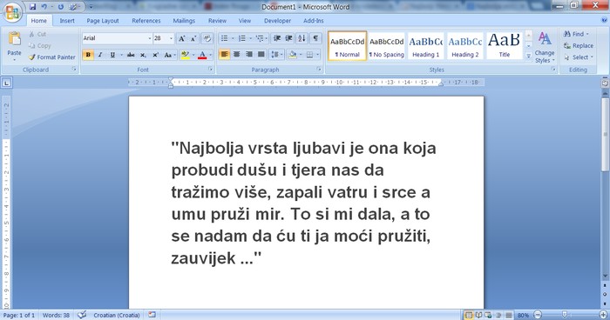Undo last action in Quick Access toolbar

(x=44, y=7)
